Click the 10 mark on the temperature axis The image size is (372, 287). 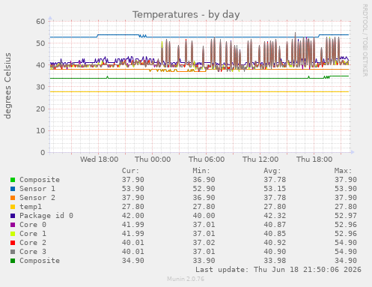[x=40, y=131]
